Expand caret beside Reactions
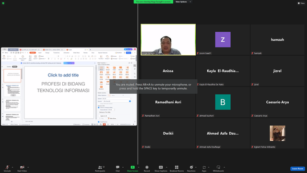Screen dimensions: 307x173 pyautogui.click(x=196, y=167)
